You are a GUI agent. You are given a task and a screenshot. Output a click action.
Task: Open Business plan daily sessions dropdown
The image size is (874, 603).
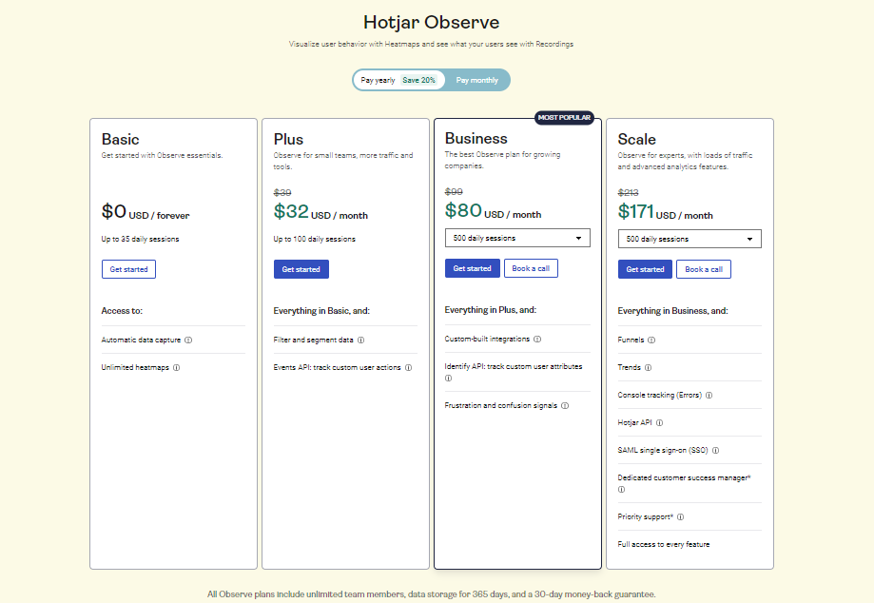[517, 238]
